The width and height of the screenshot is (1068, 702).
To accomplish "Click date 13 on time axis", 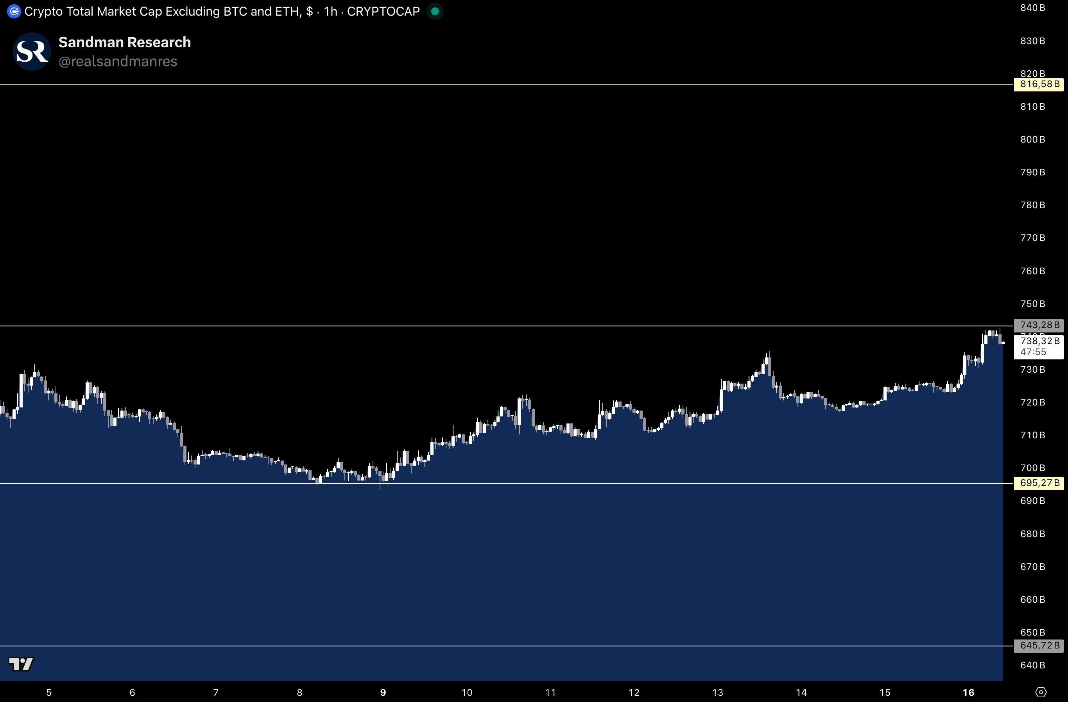I will pyautogui.click(x=717, y=693).
